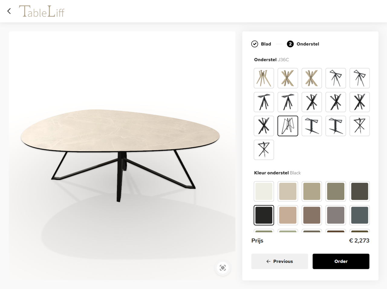Click the back arrow beside the TableLiff logo
387x289 pixels.
coord(9,11)
